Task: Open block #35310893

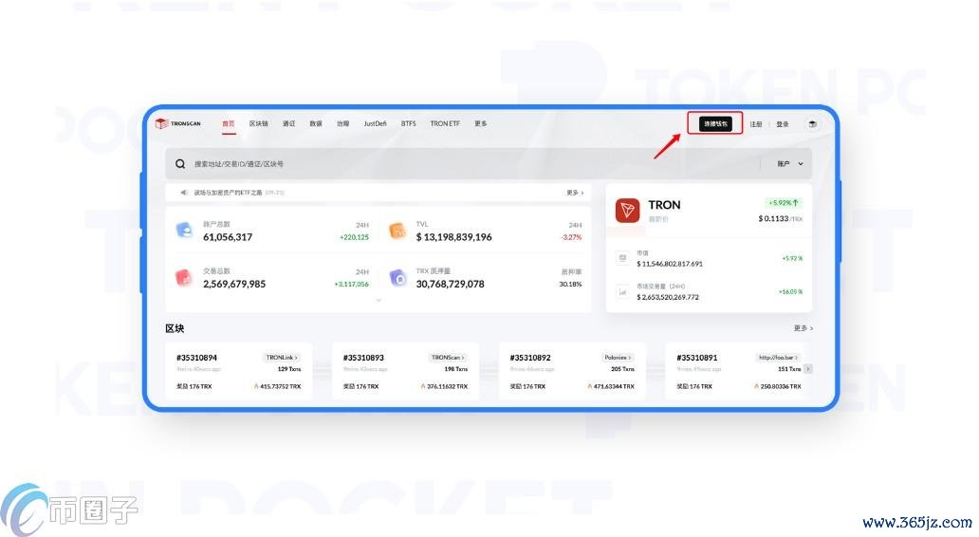Action: click(363, 358)
